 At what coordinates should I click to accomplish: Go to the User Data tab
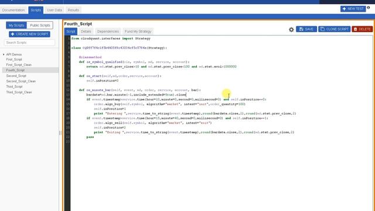tap(54, 10)
